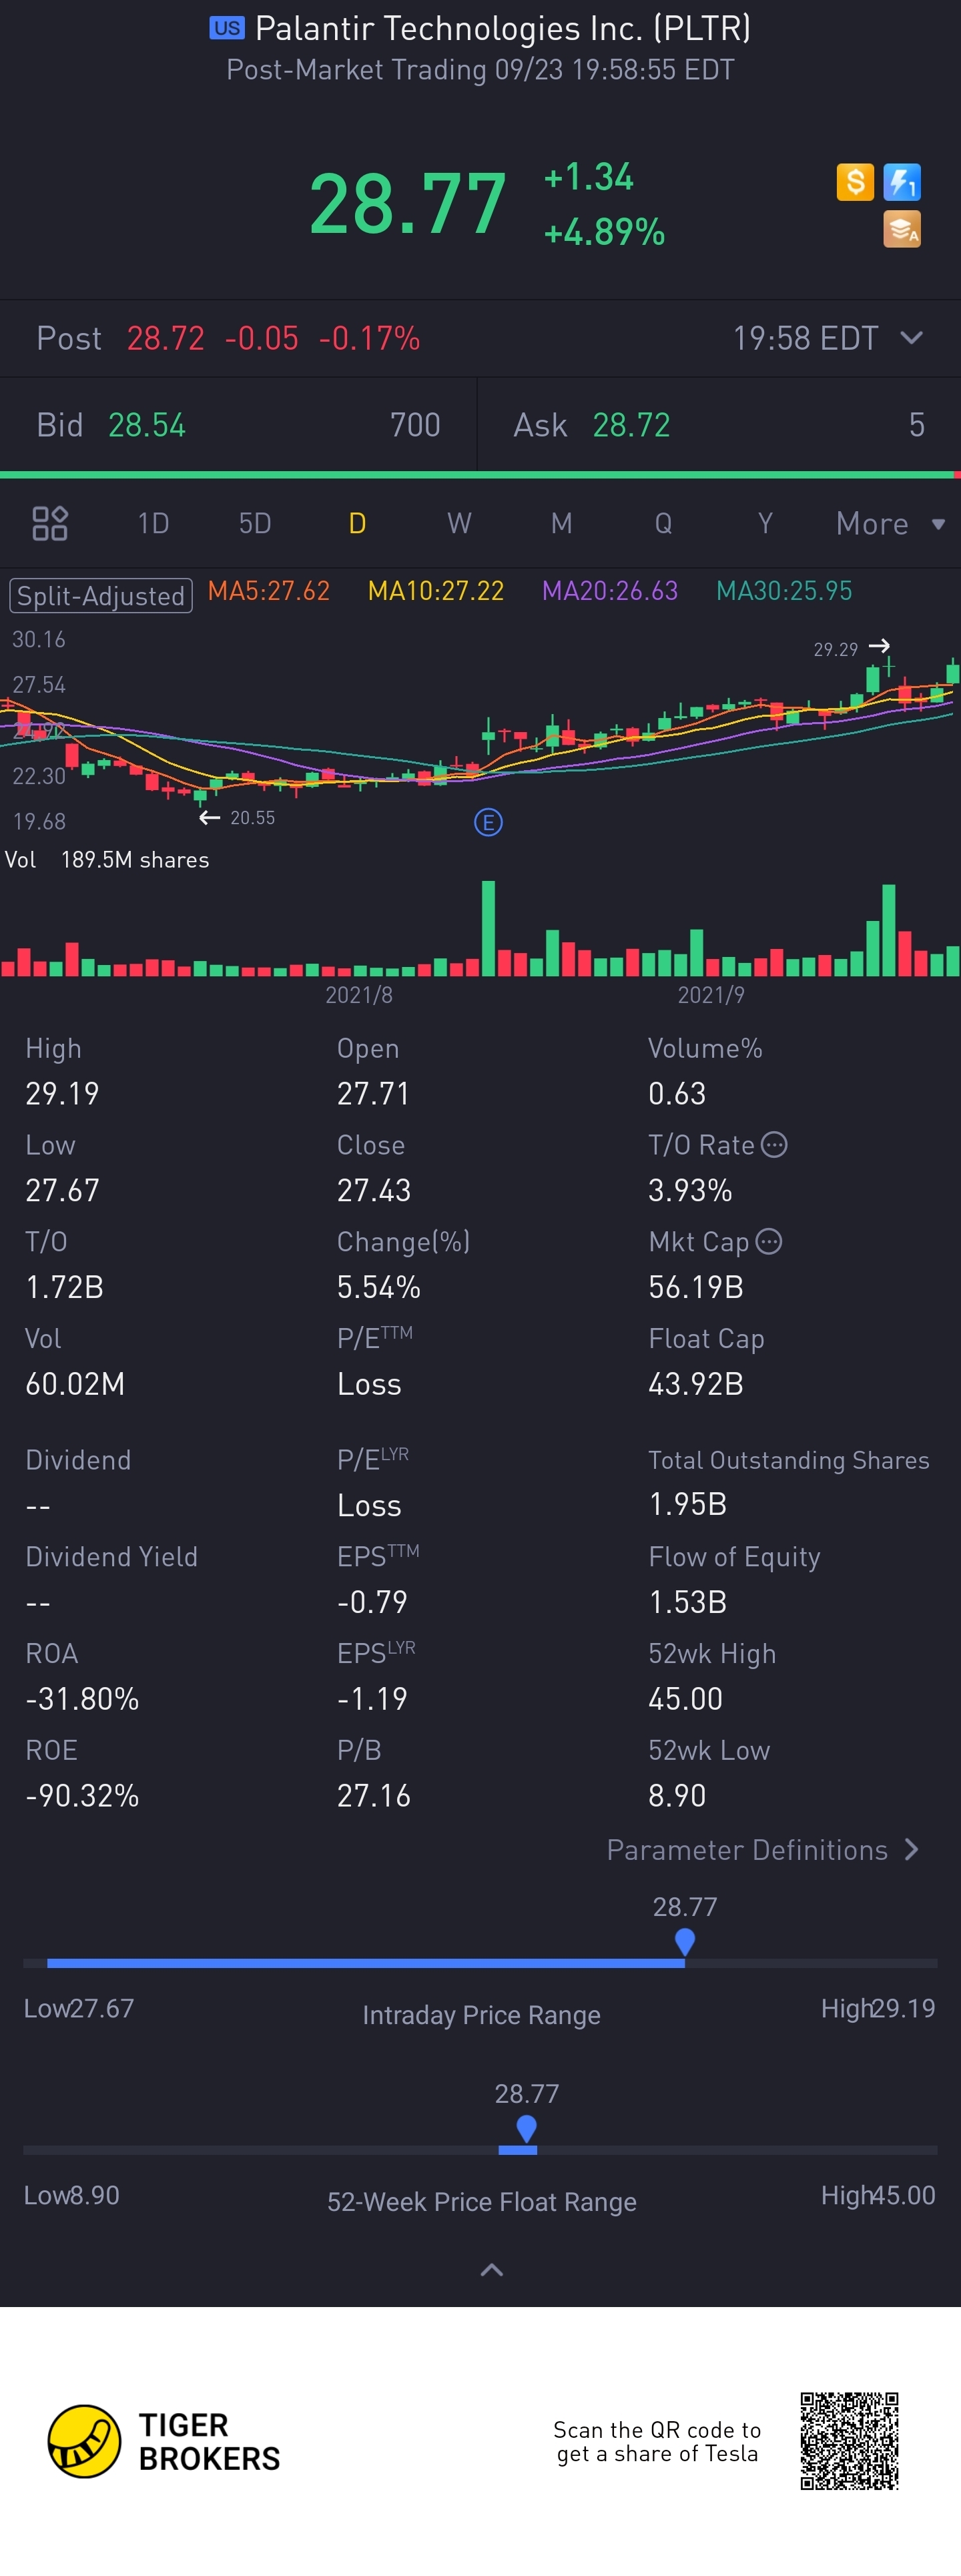The width and height of the screenshot is (961, 2576).
Task: Tap the Low value 27.67 in stats
Action: (62, 1190)
